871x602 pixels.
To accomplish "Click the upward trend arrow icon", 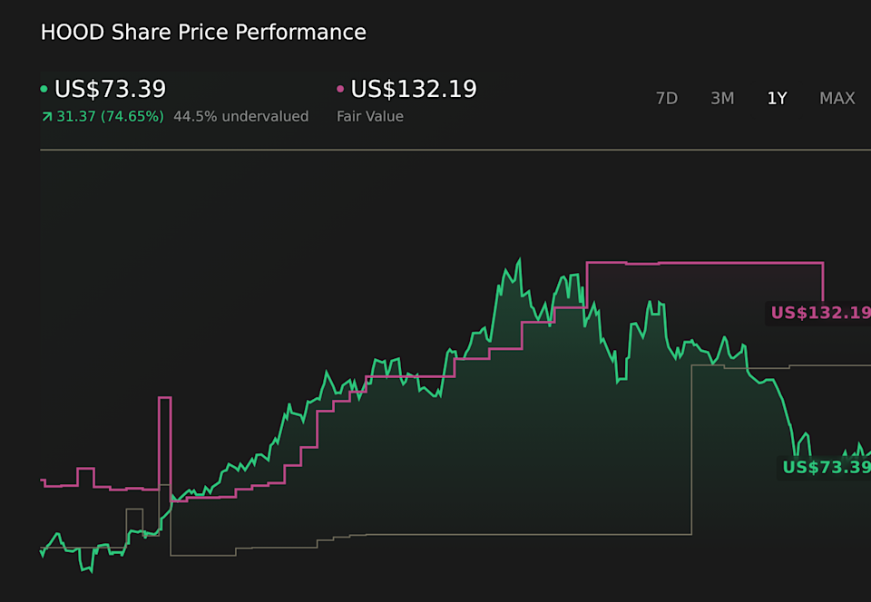I will point(46,116).
